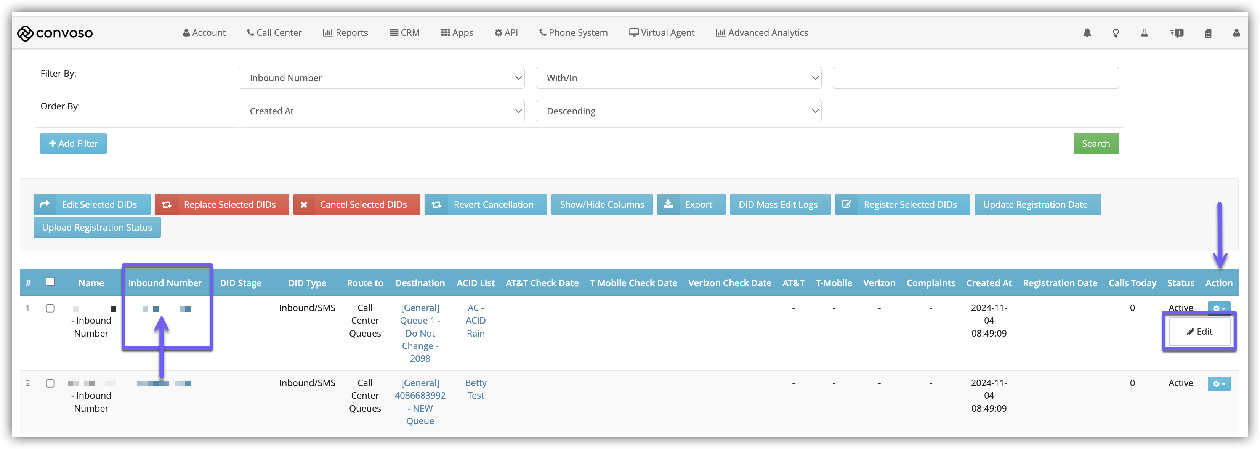The width and height of the screenshot is (1260, 449).
Task: Click the Edit option in the action menu
Action: (1199, 332)
